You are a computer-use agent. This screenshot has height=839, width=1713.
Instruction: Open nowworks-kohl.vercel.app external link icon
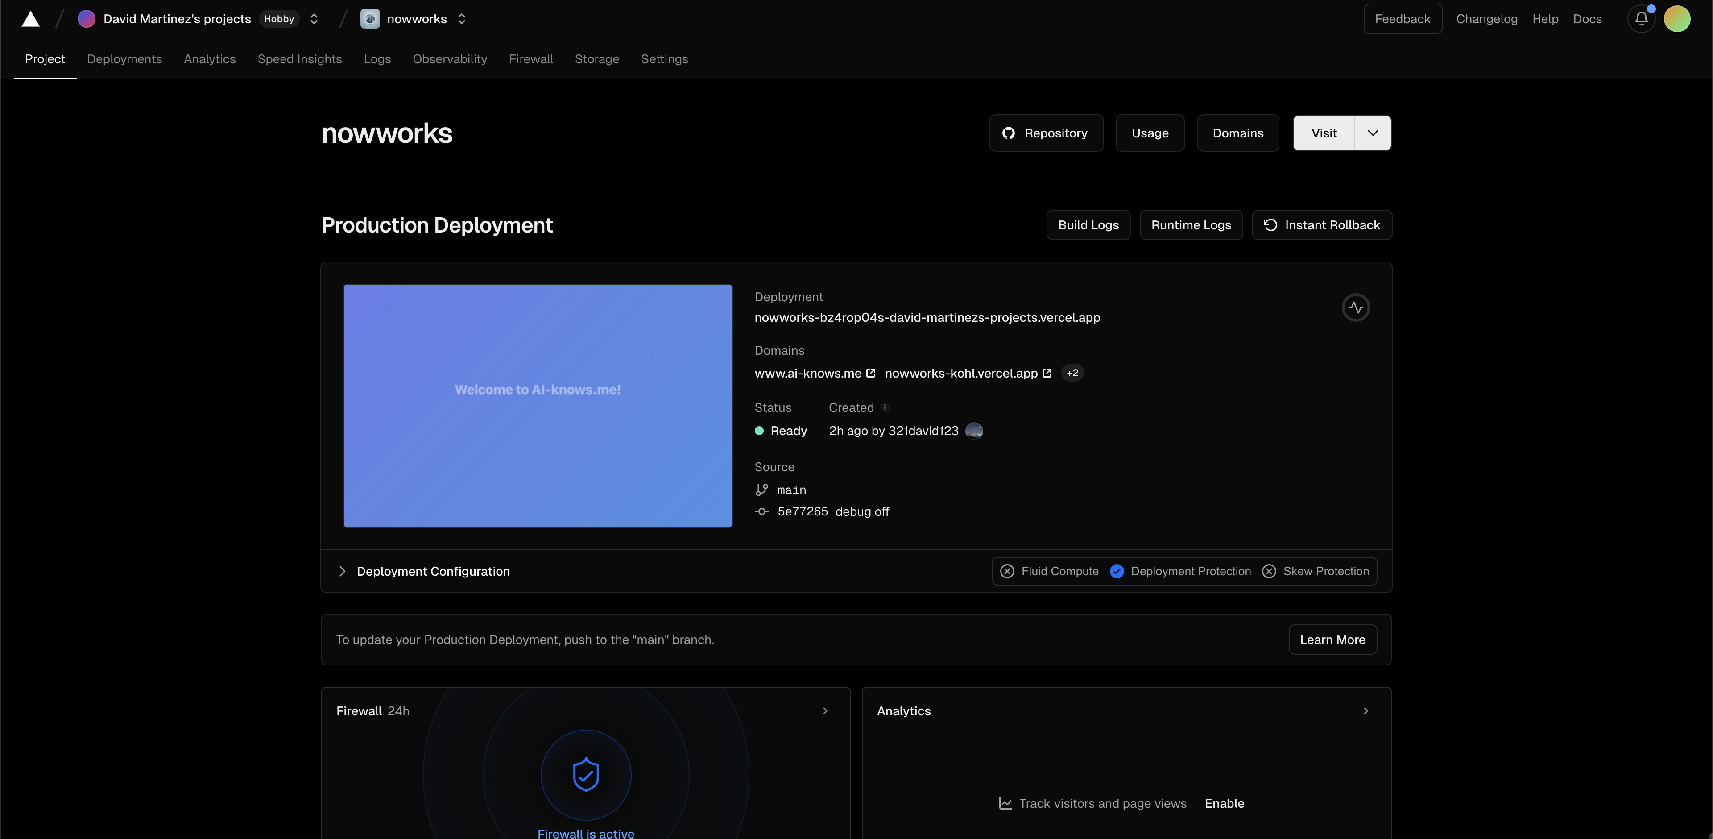point(1047,373)
